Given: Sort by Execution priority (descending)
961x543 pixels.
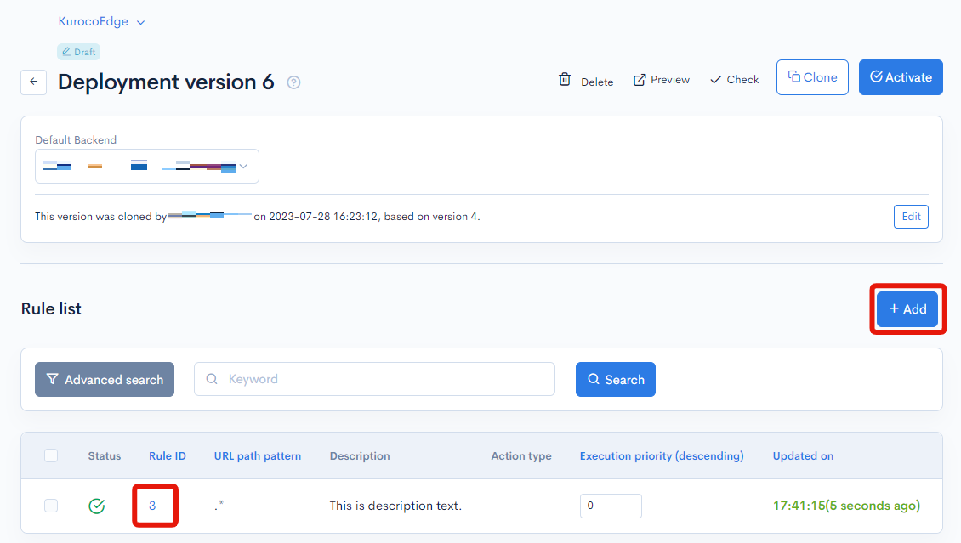Looking at the screenshot, I should [x=662, y=456].
